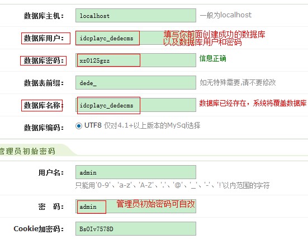308x239 pixels.
Task: Click the green 信息正确 status text
Action: [213, 58]
